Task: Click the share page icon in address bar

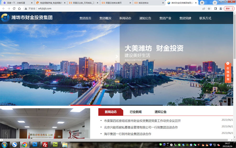Action: 204,8
